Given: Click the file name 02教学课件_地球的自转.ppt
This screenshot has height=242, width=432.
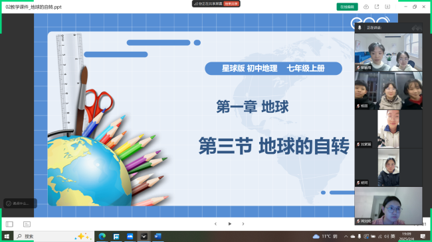Looking at the screenshot, I should point(33,7).
